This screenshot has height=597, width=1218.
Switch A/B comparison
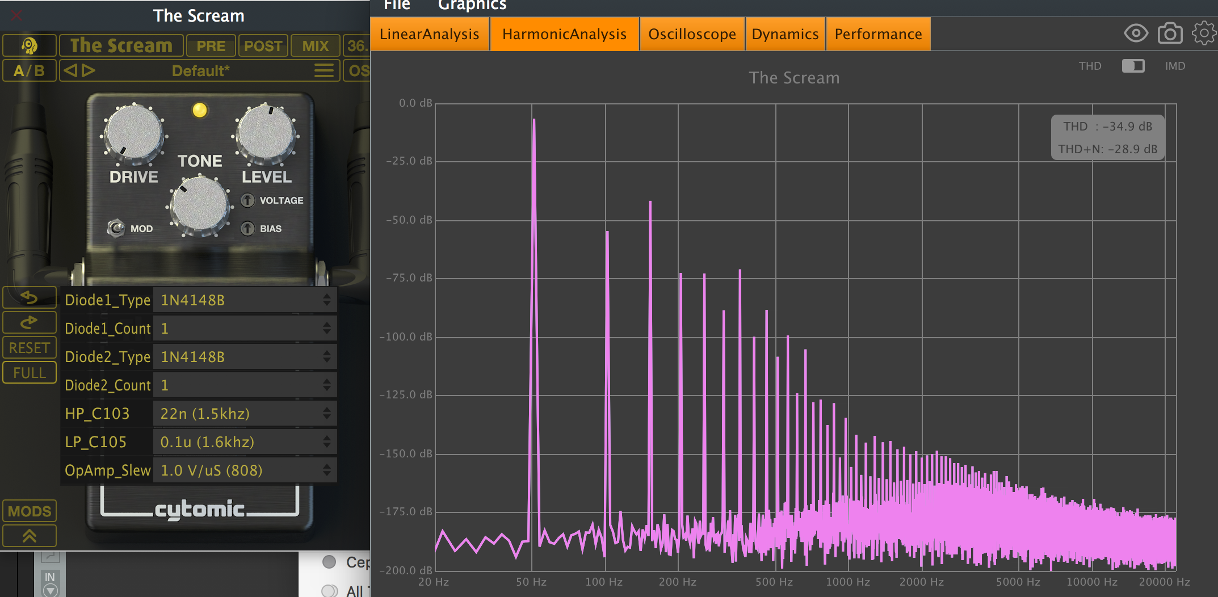point(30,70)
